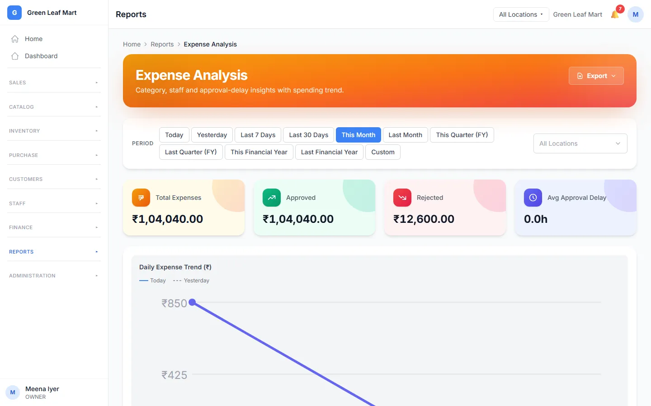Open the Export dropdown button
Screen dimensions: 651x406
(x=596, y=76)
